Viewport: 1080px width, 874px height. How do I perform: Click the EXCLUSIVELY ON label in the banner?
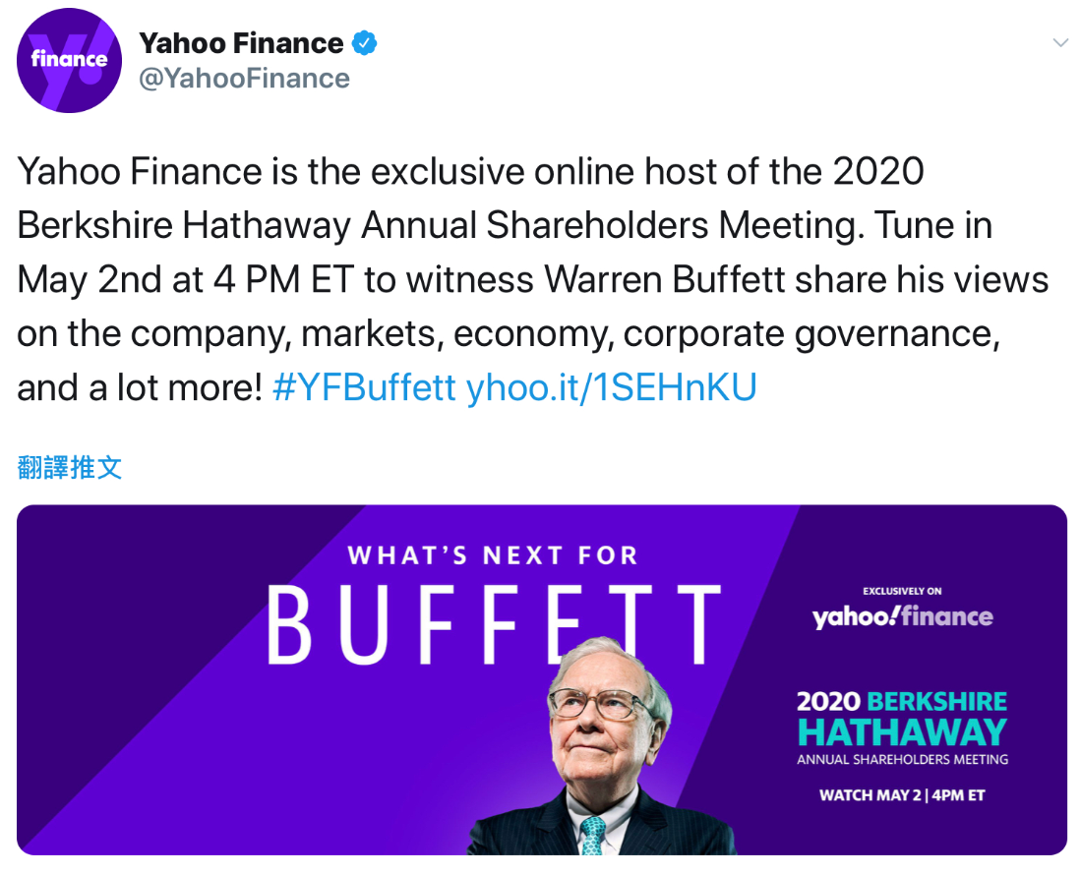click(x=902, y=591)
